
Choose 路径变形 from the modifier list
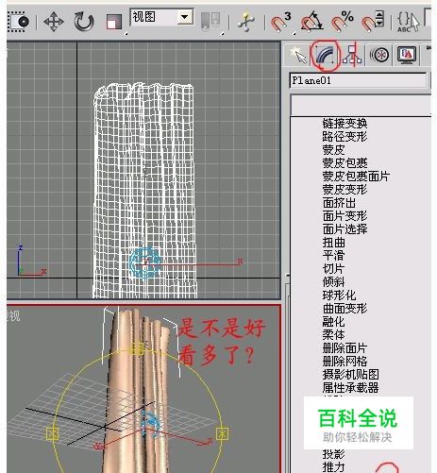click(x=345, y=136)
